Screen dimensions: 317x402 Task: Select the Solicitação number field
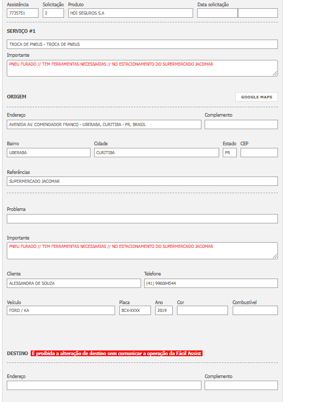pyautogui.click(x=53, y=13)
